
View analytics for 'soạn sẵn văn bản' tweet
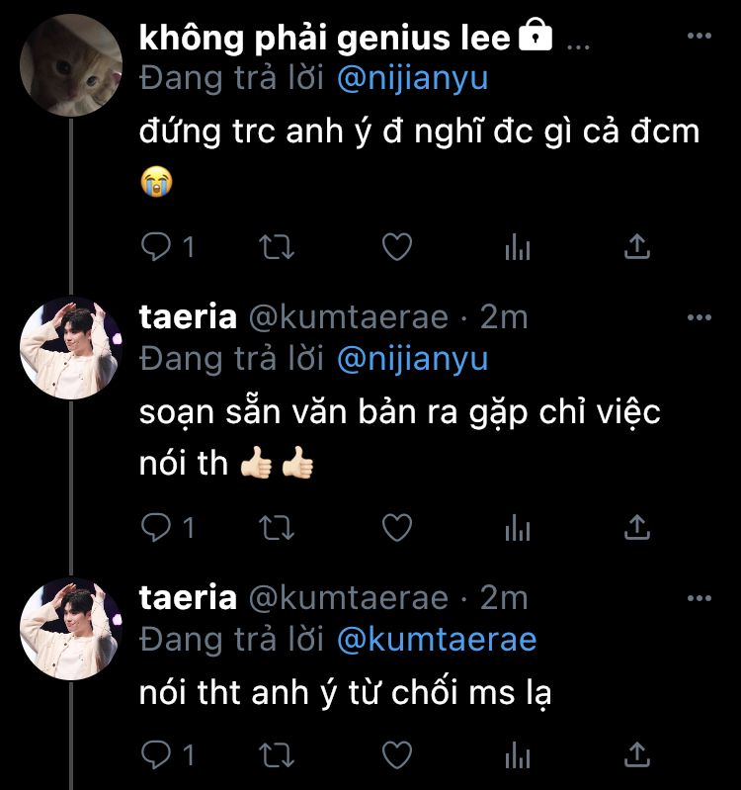click(518, 530)
